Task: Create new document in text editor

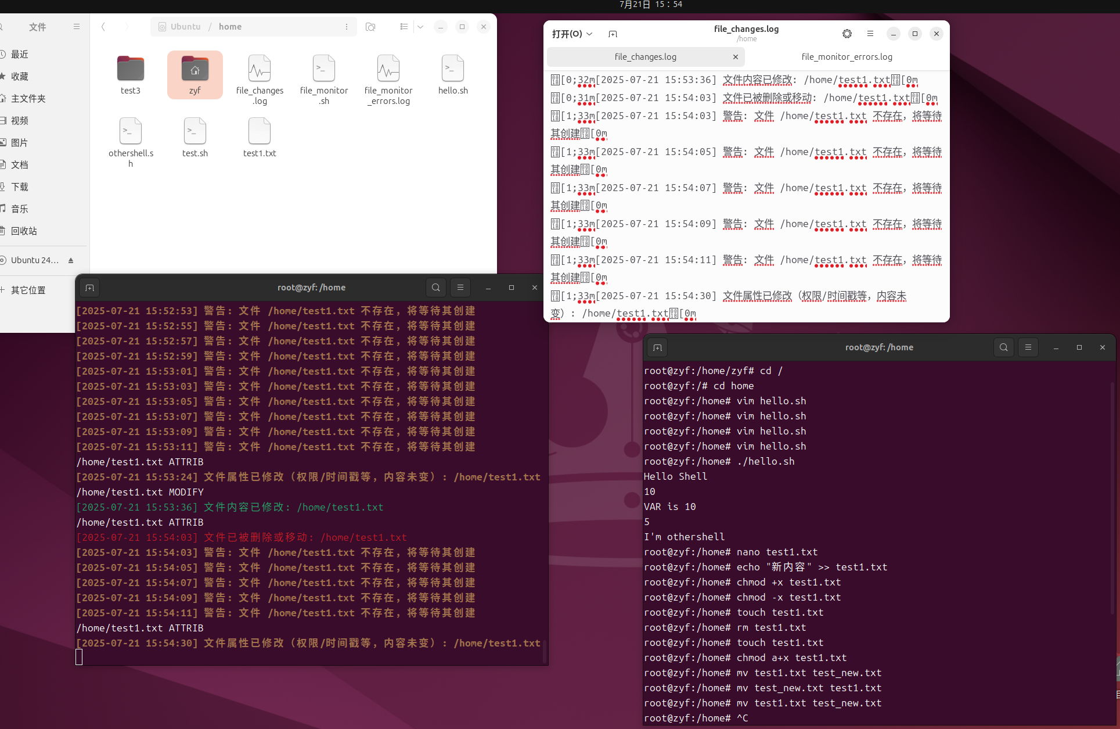Action: [613, 34]
